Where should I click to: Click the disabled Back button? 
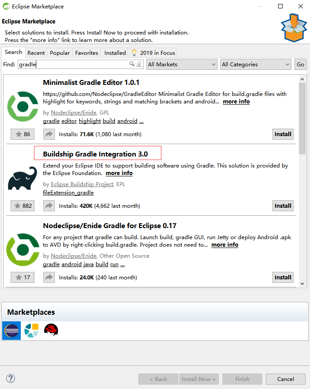[158, 379]
